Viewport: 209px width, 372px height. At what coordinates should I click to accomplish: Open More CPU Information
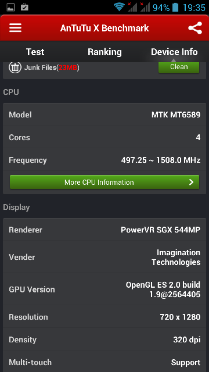(x=105, y=182)
